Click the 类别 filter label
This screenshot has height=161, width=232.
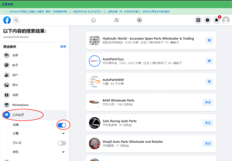click(16, 152)
